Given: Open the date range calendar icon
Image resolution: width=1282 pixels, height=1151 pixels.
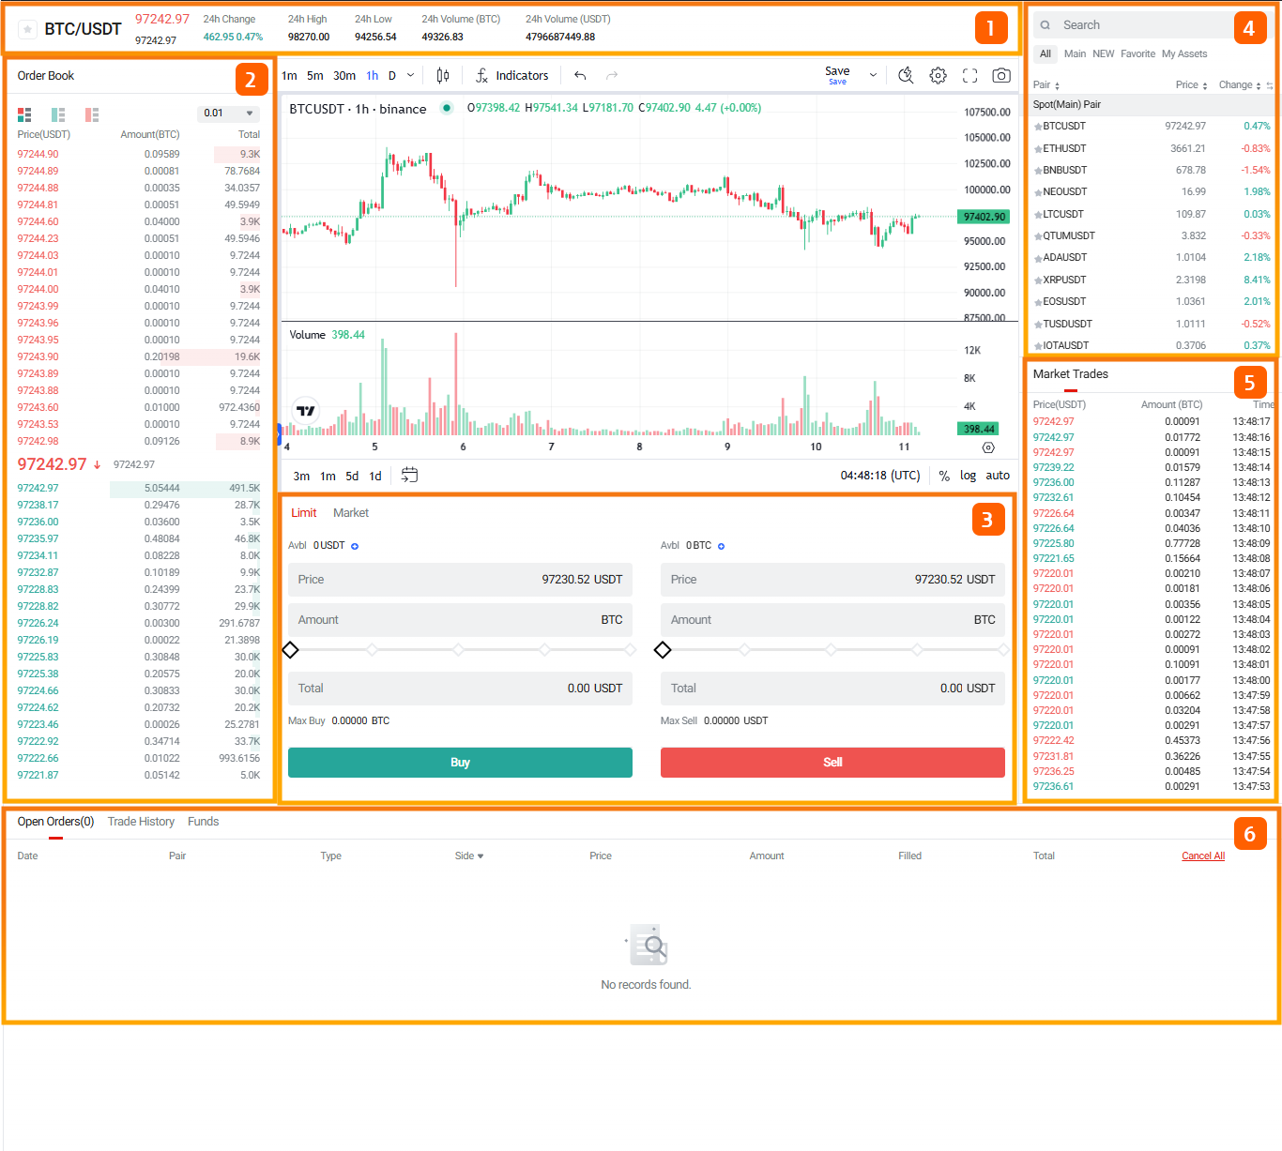Looking at the screenshot, I should click(x=409, y=475).
